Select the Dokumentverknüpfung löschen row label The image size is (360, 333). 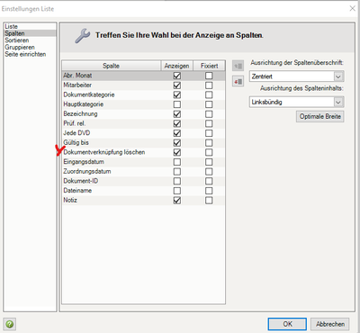click(104, 152)
